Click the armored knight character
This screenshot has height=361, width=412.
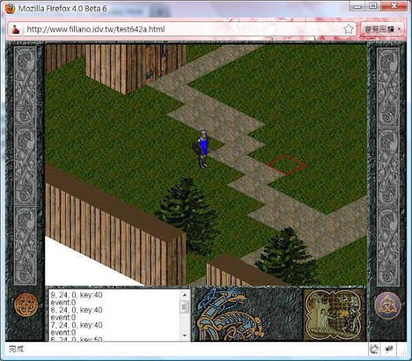(x=202, y=149)
